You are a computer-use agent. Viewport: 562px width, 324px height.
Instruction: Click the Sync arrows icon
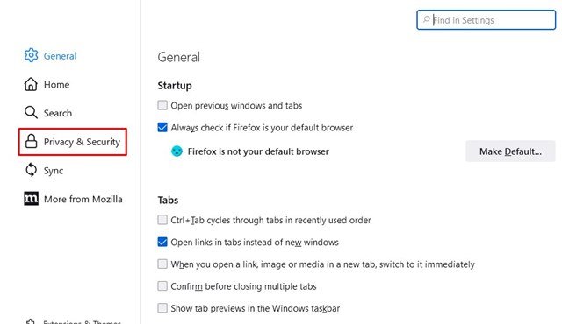click(x=32, y=170)
